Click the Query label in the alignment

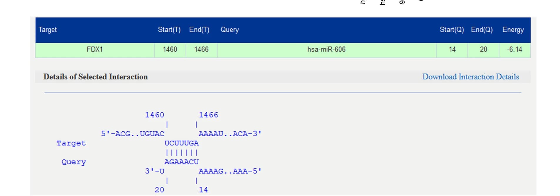(74, 162)
